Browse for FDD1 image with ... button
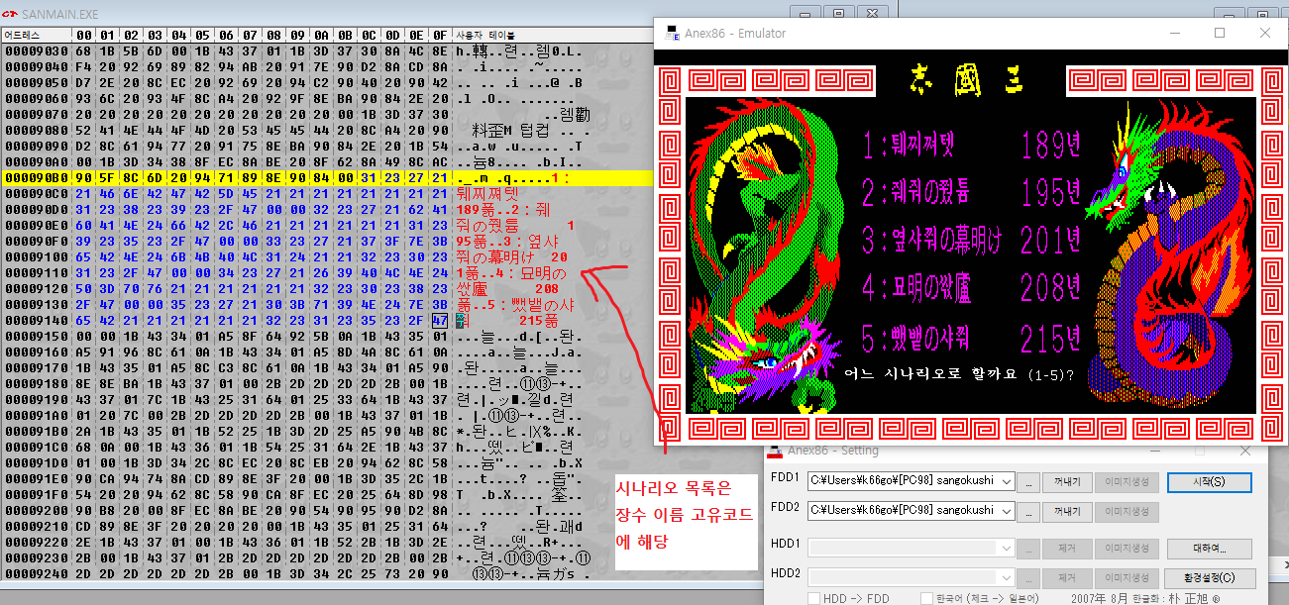The image size is (1289, 605). [1030, 482]
